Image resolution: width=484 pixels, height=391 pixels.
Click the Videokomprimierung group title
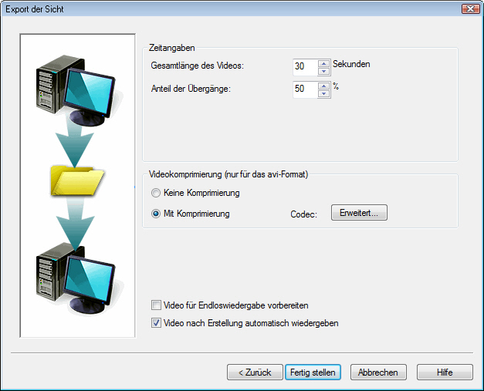(228, 174)
